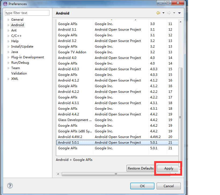Expand the Ant preferences node

pyautogui.click(x=8, y=30)
